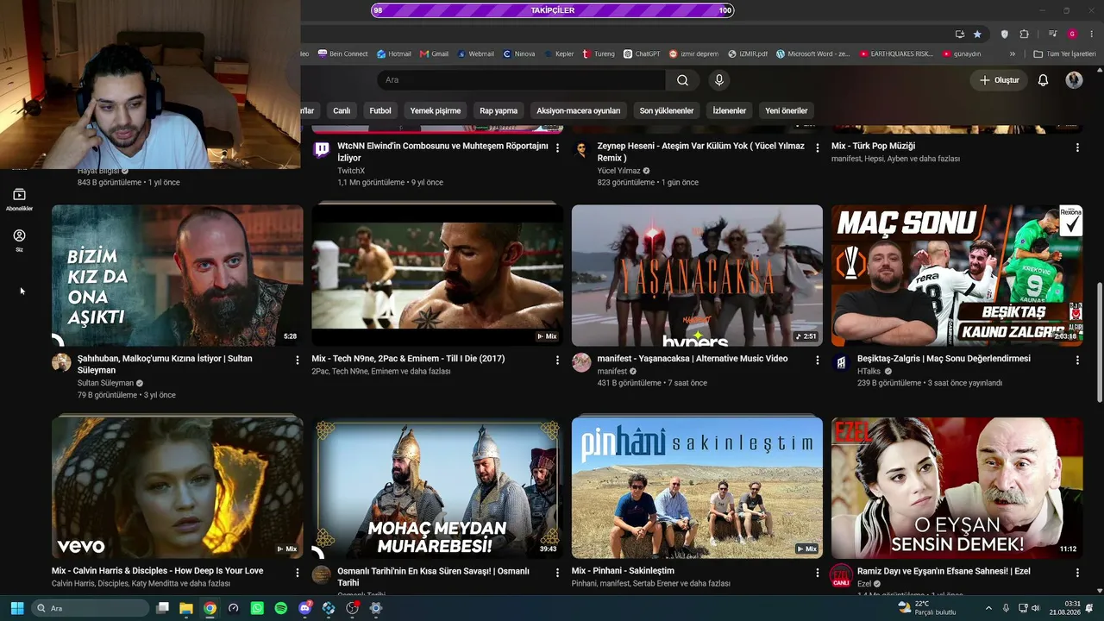Open WhatsApp from the taskbar
This screenshot has width=1104, height=621.
click(x=257, y=608)
